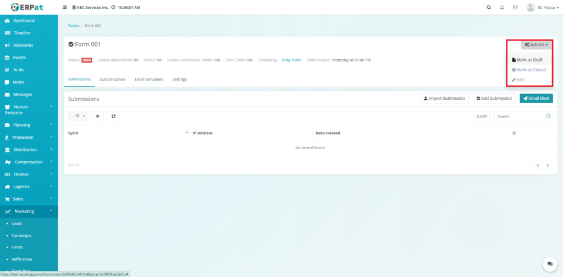The image size is (563, 277).
Task: Click the Add Submission button
Action: (493, 98)
